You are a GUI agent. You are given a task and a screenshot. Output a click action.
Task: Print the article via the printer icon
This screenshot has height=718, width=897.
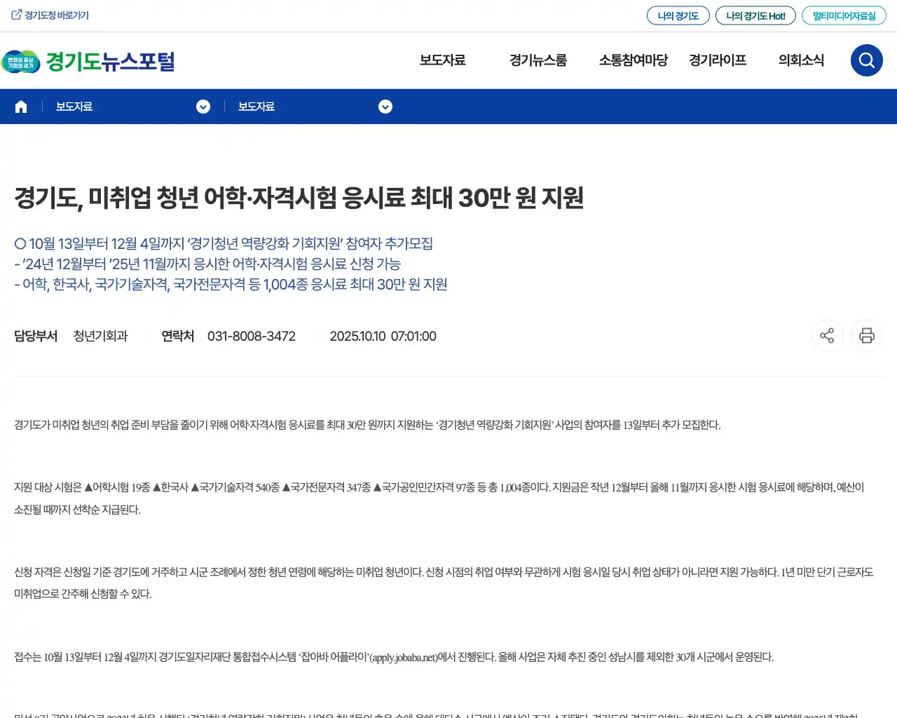[x=867, y=336]
